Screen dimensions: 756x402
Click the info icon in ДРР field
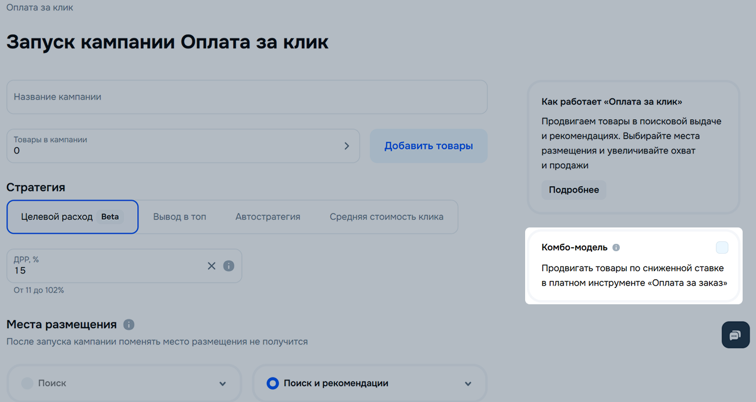[229, 266]
